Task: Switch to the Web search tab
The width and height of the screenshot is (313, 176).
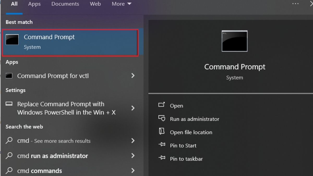Action: click(95, 4)
